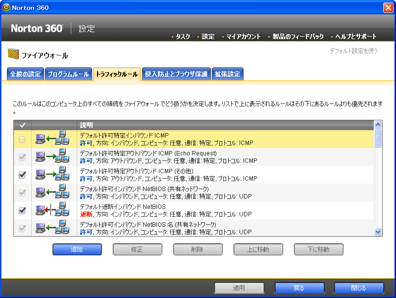Viewport: 396px width, 298px height.
Task: Click the 上に移動 button
Action: tap(258, 249)
